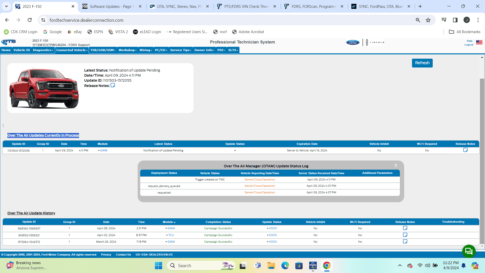Open the Contact Us footer link
The height and width of the screenshot is (273, 485).
point(123,255)
